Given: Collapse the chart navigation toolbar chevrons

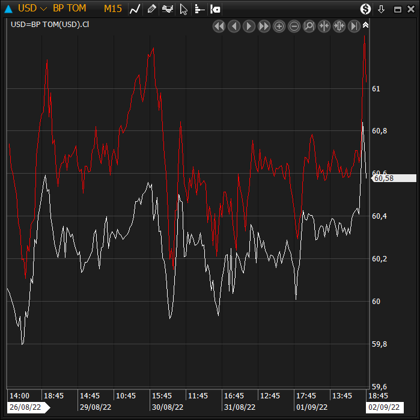Looking at the screenshot, I should tap(365, 25).
